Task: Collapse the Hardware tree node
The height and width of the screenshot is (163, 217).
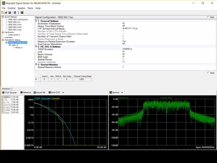Action: point(3,32)
